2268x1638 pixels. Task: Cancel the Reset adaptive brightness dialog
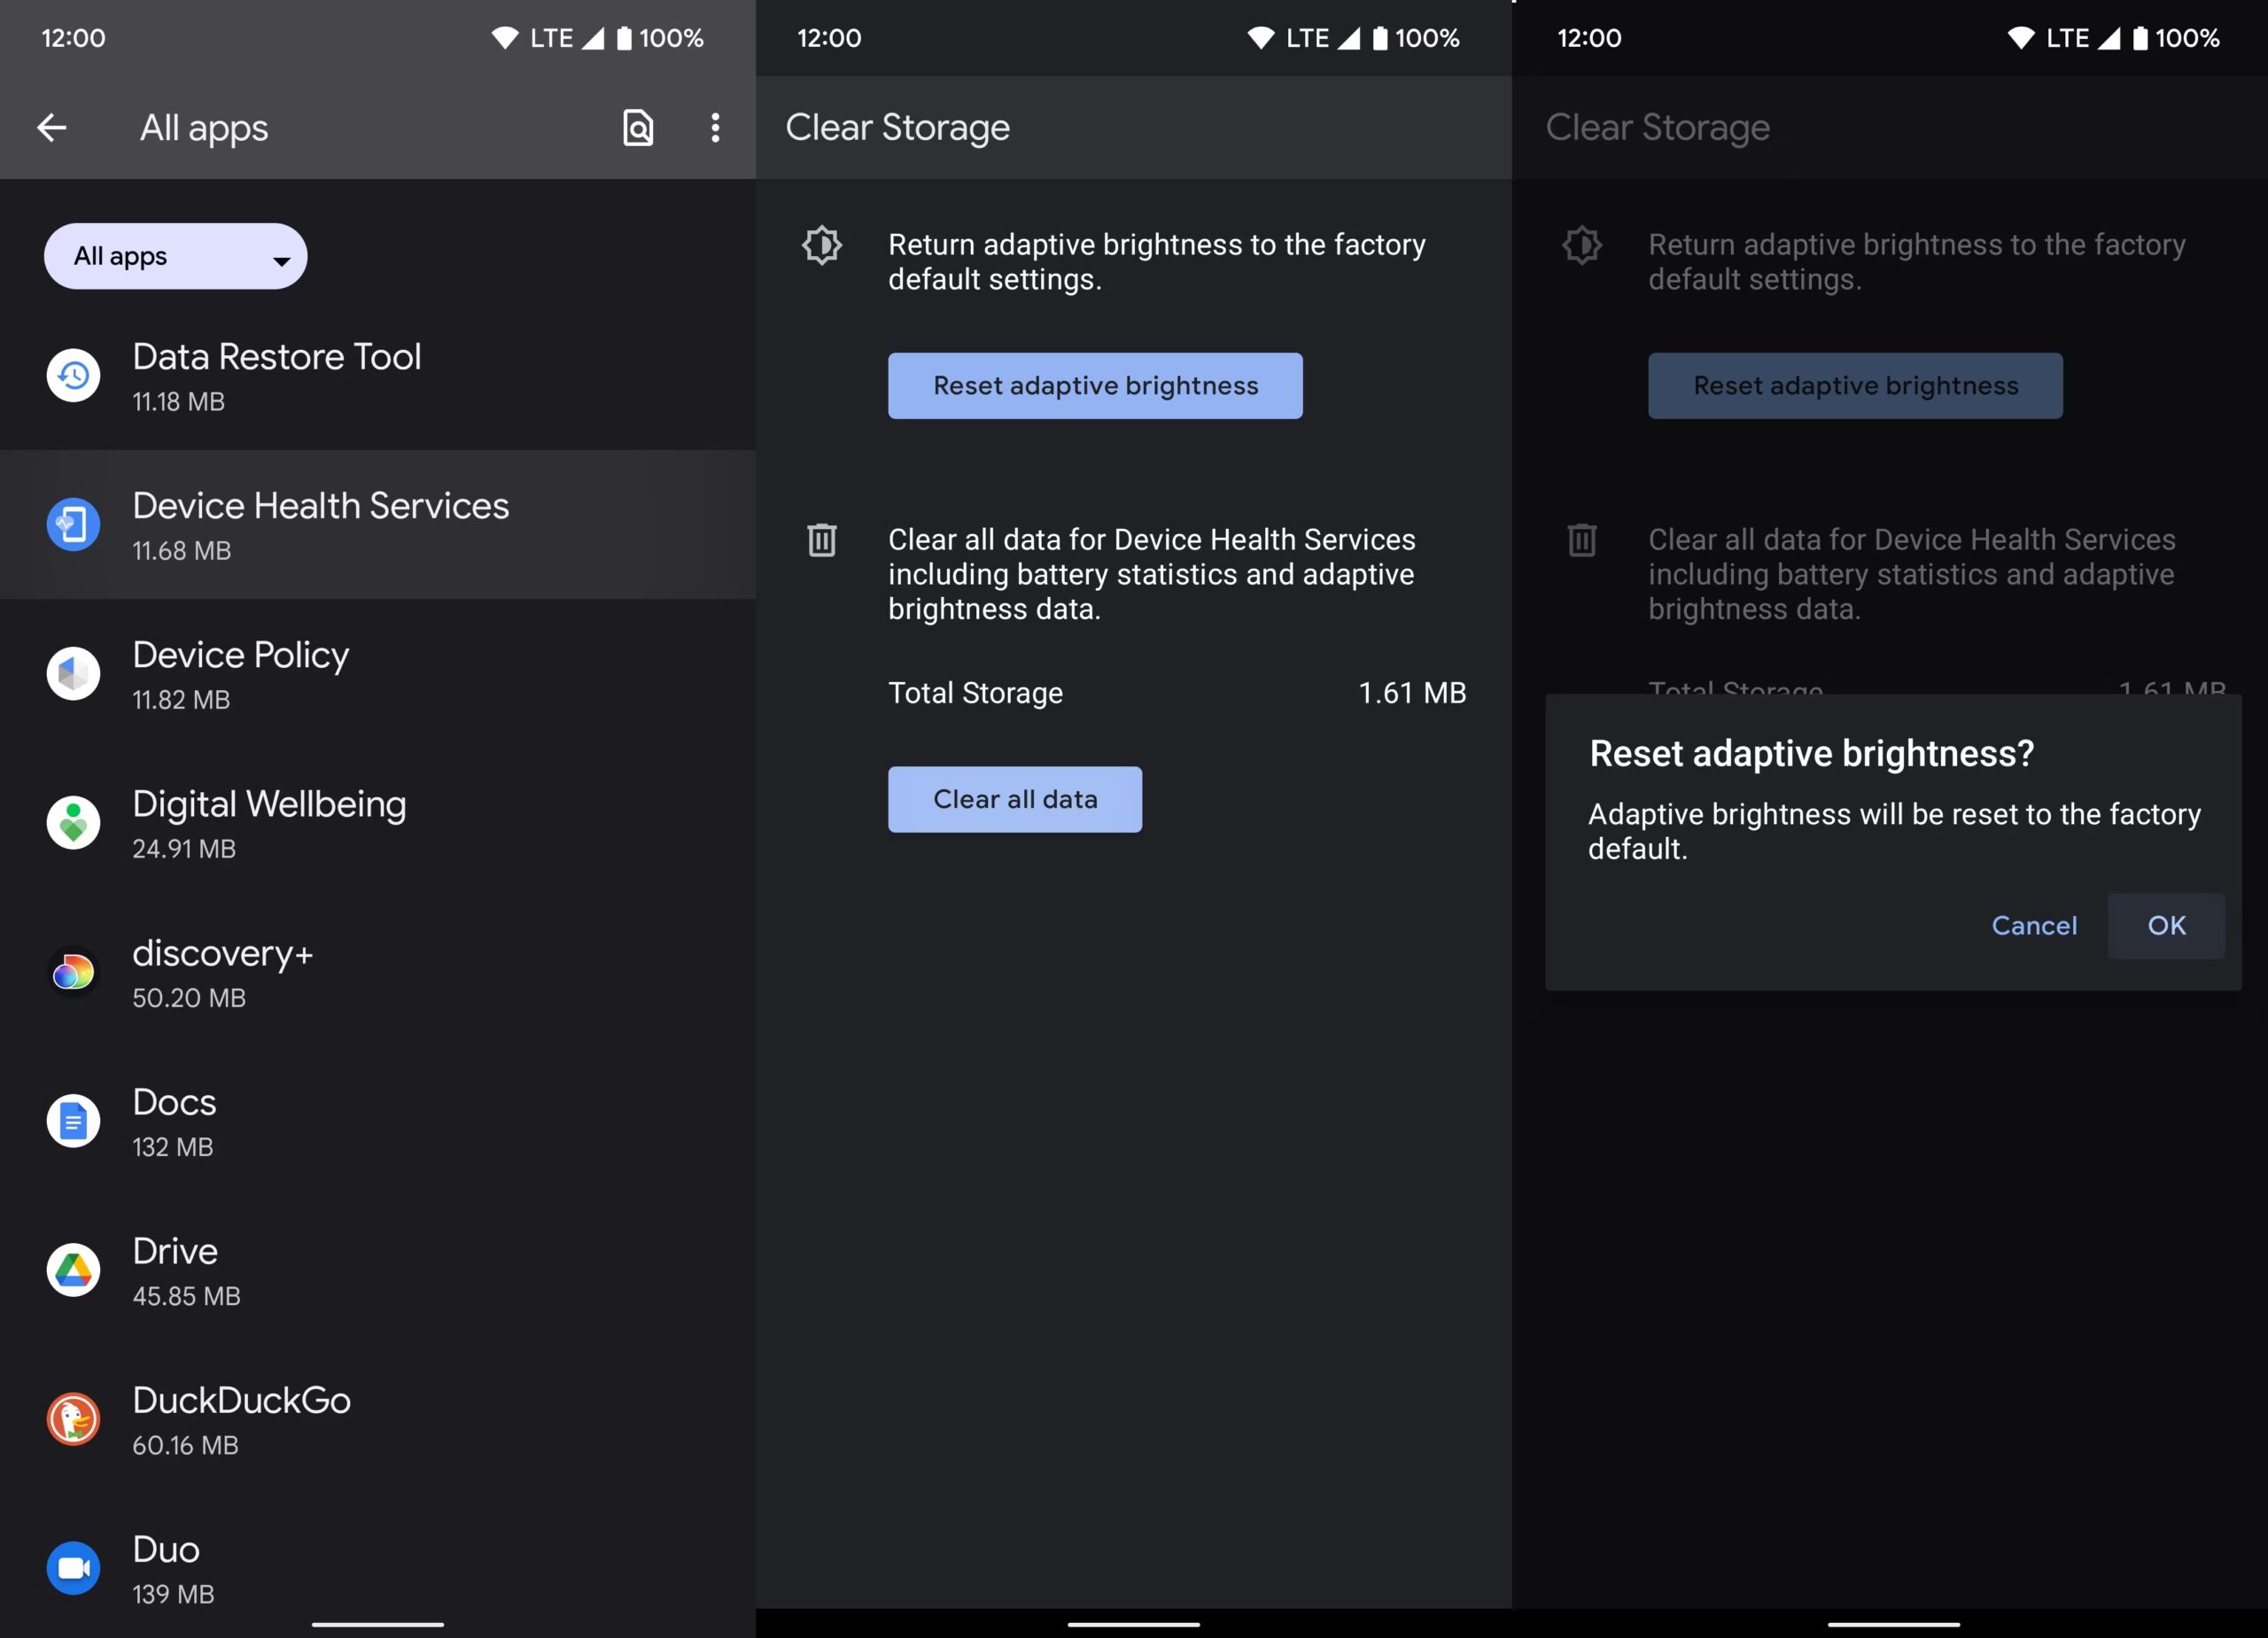pyautogui.click(x=2033, y=926)
